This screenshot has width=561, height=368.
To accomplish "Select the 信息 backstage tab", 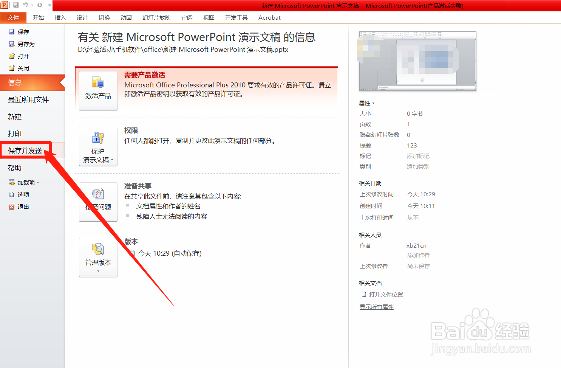I will [x=32, y=83].
